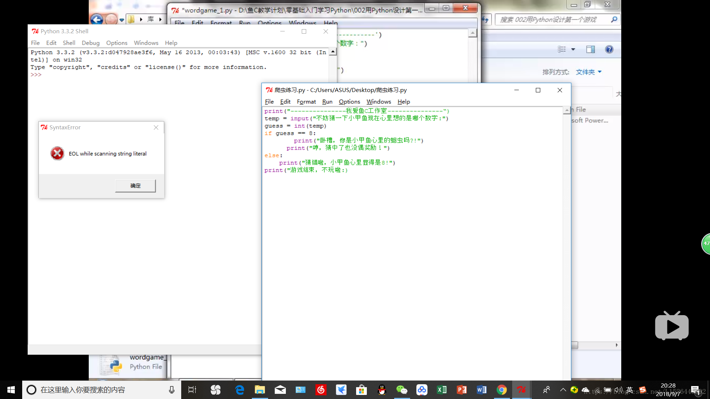Image resolution: width=710 pixels, height=399 pixels.
Task: Click the 英 input language indicator
Action: point(630,390)
